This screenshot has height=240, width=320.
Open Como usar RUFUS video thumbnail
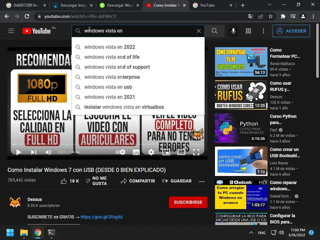[x=241, y=95]
